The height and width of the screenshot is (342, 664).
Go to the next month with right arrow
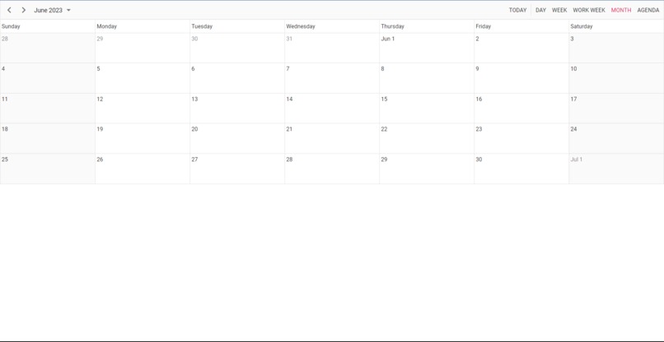24,10
